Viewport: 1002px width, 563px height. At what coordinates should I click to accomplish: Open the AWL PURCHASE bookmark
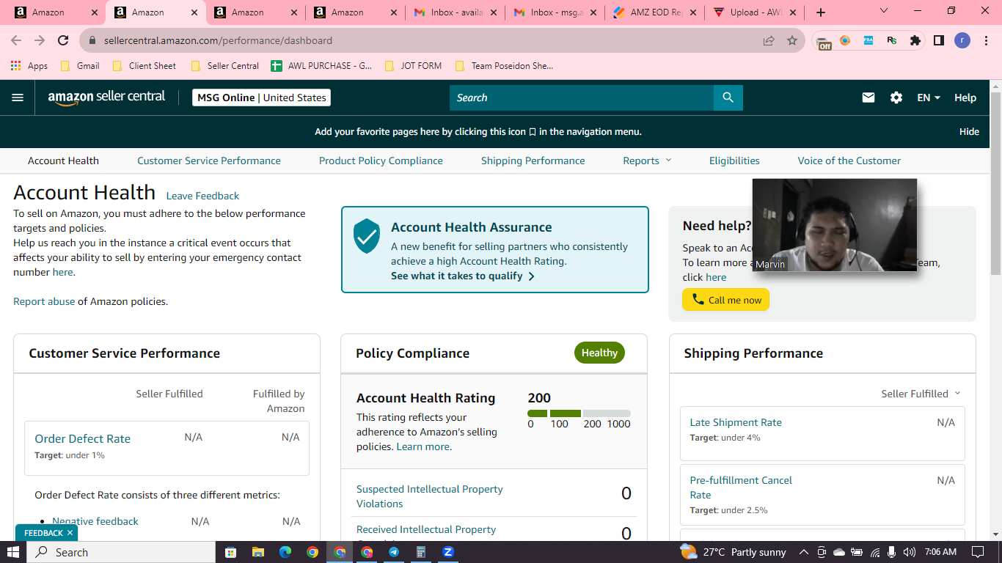tap(321, 66)
